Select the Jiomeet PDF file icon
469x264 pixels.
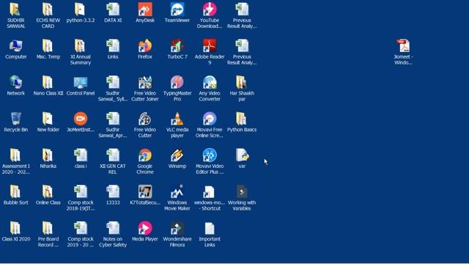[x=403, y=46]
